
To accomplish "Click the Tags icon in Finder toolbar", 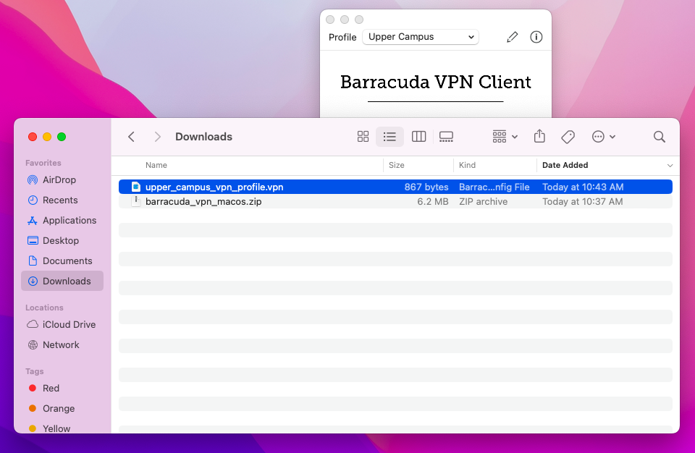I will tap(568, 137).
